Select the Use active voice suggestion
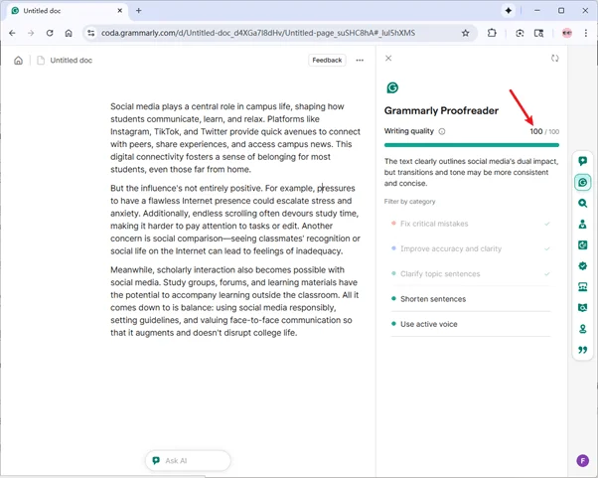Screen dimensions: 598x478 click(x=428, y=324)
